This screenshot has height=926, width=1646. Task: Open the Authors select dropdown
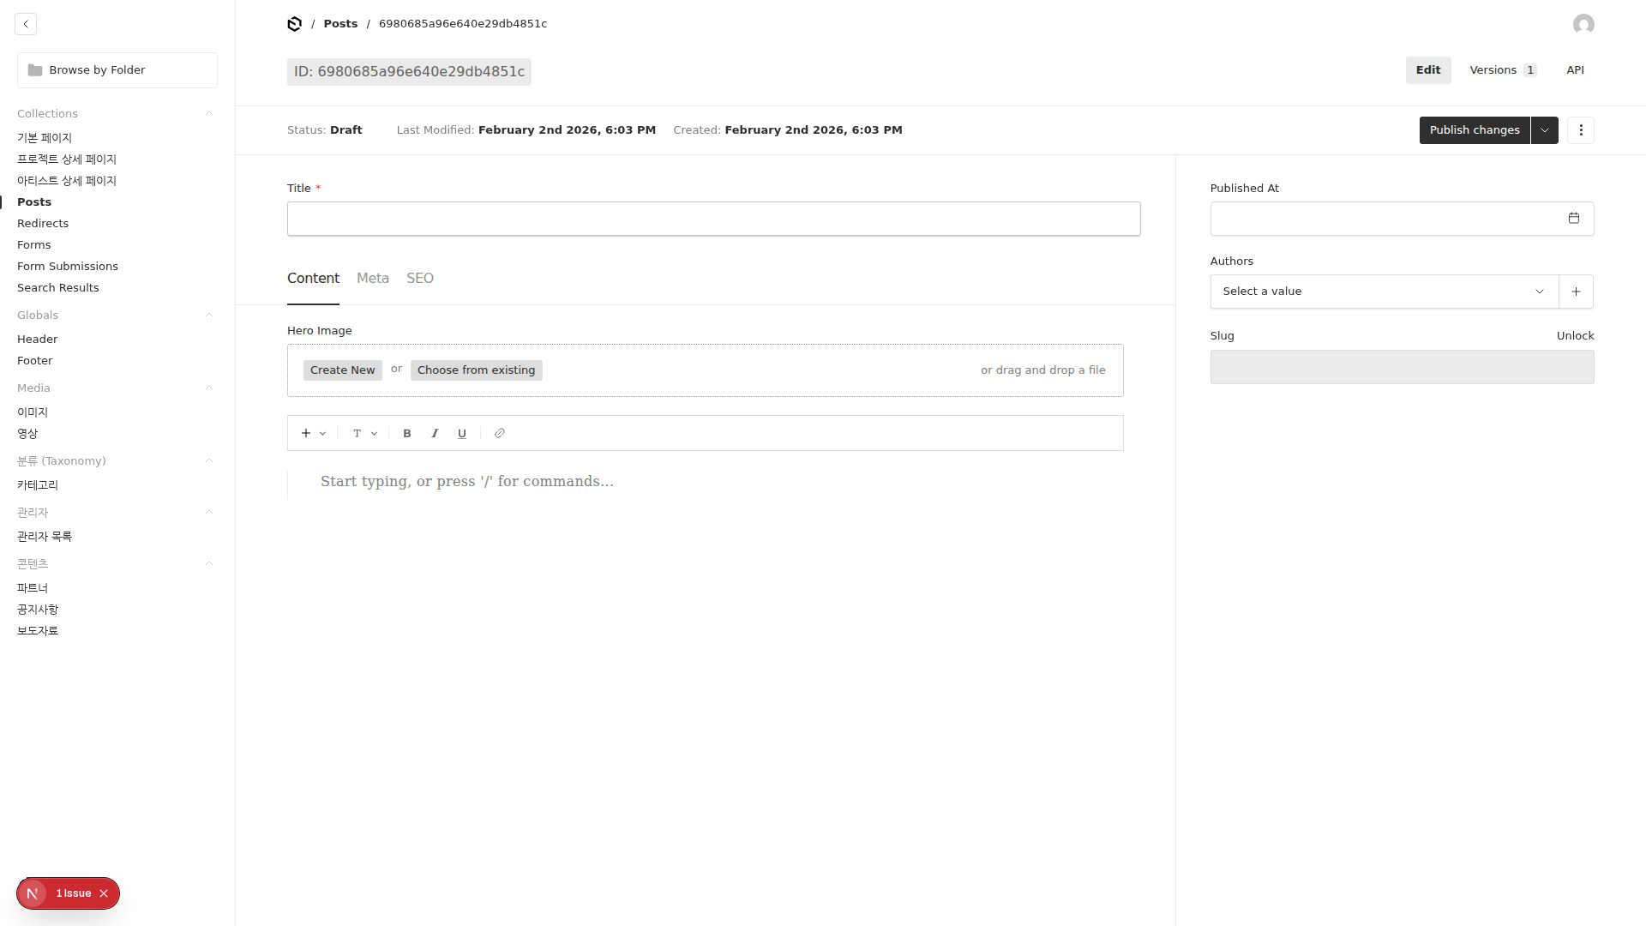pos(1384,292)
